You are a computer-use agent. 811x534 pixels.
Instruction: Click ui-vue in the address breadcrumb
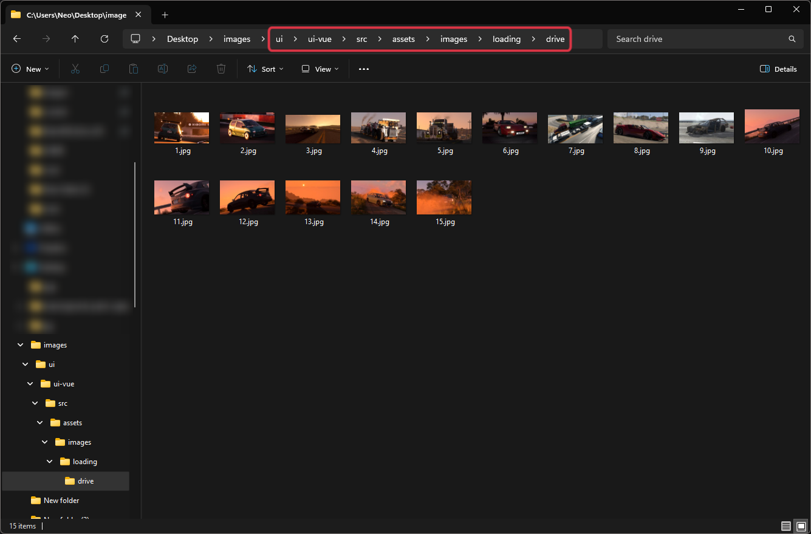pyautogui.click(x=320, y=39)
